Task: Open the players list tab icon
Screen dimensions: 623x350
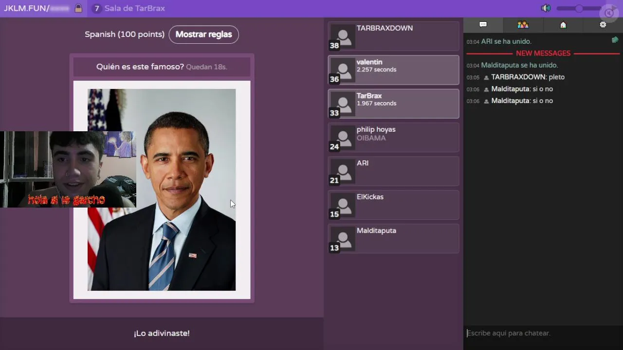Action: pyautogui.click(x=523, y=25)
